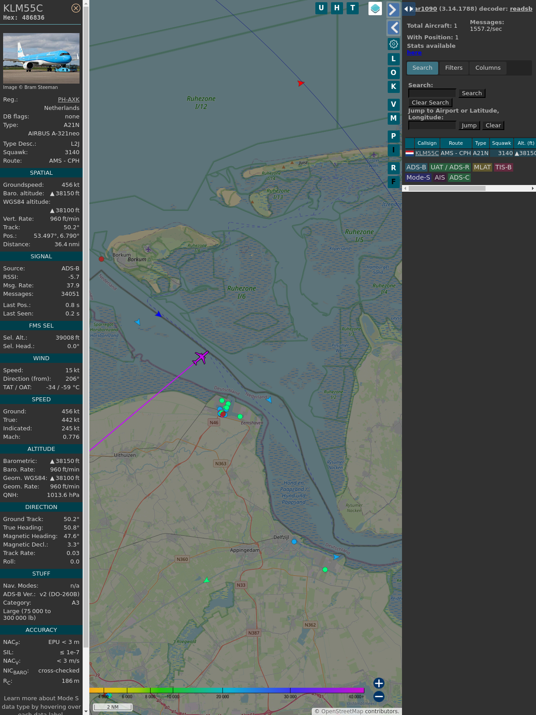
Task: Toggle the V map button
Action: click(394, 105)
